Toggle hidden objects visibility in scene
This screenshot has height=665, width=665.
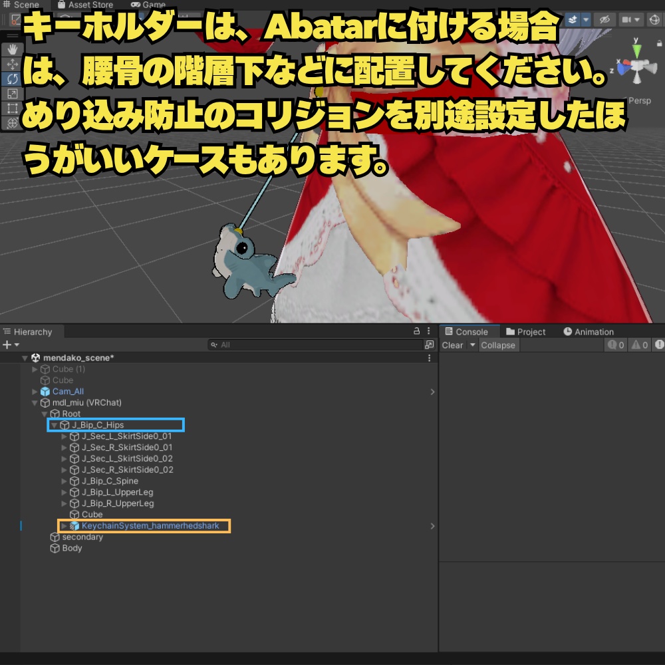tap(604, 19)
